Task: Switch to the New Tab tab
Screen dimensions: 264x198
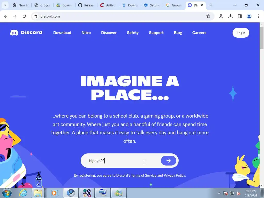Action: (x=20, y=5)
